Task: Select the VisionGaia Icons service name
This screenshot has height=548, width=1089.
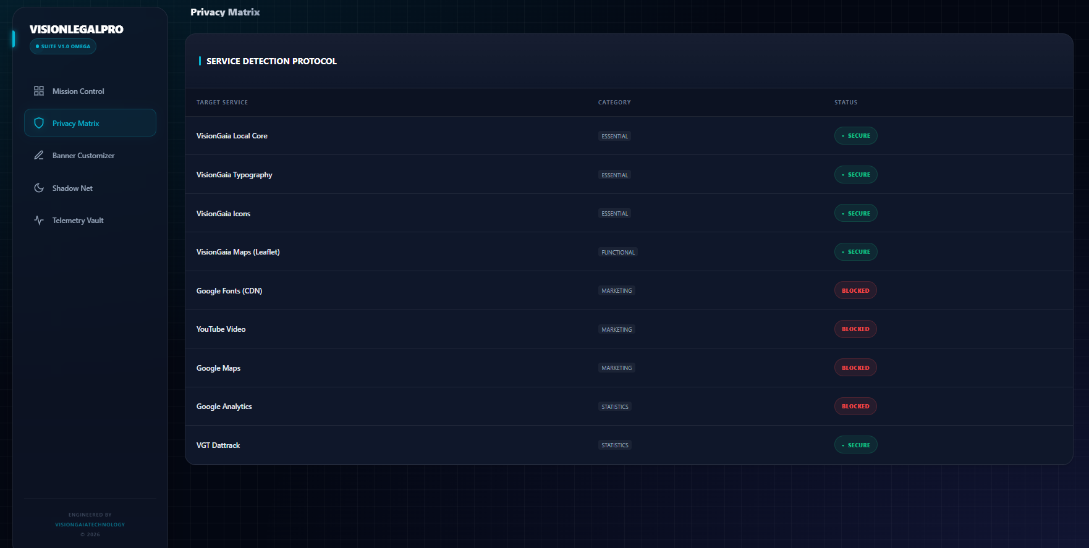Action: tap(223, 214)
